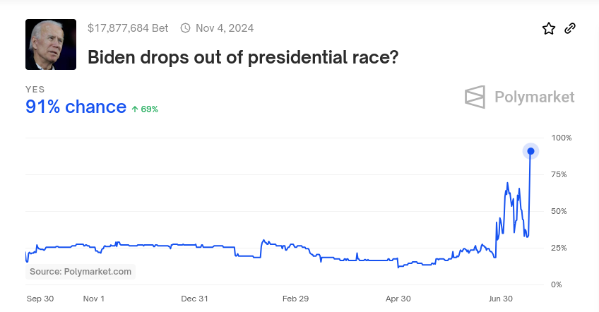The height and width of the screenshot is (312, 599).
Task: Click the YES outcome label
Action: [x=35, y=90]
